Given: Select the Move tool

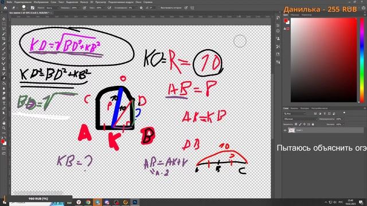Looking at the screenshot, I should pyautogui.click(x=4, y=19).
